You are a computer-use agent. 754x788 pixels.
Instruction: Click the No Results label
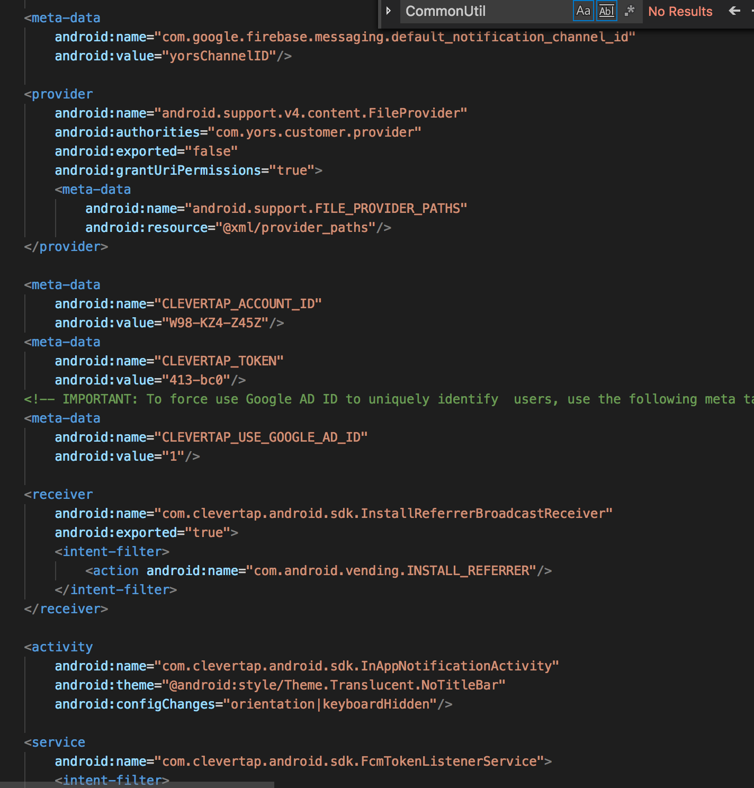680,11
